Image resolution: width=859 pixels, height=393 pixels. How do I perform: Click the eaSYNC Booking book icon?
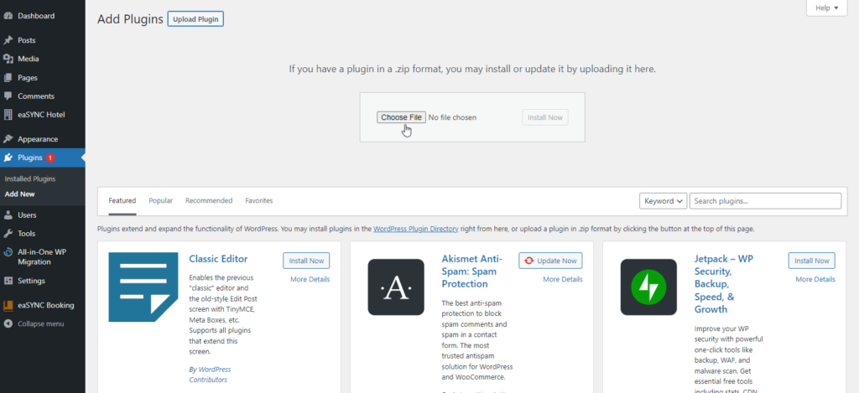8,305
